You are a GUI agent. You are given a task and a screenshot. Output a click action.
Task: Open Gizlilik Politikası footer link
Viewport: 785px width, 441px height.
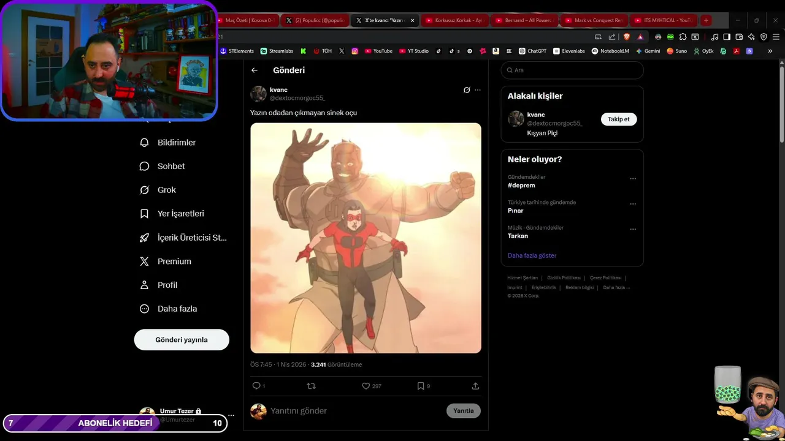click(564, 278)
